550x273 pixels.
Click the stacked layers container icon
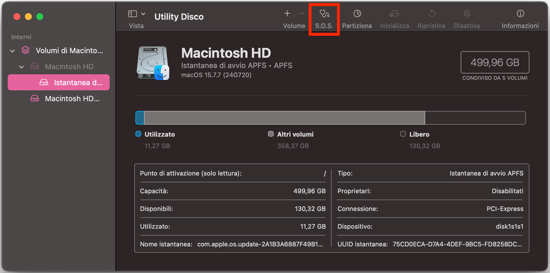coord(25,50)
